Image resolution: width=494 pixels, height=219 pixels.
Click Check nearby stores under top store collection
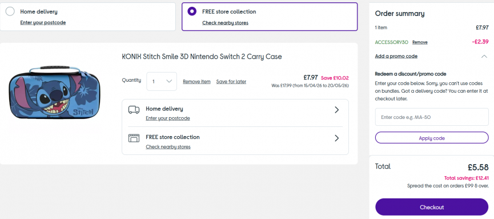pos(225,23)
